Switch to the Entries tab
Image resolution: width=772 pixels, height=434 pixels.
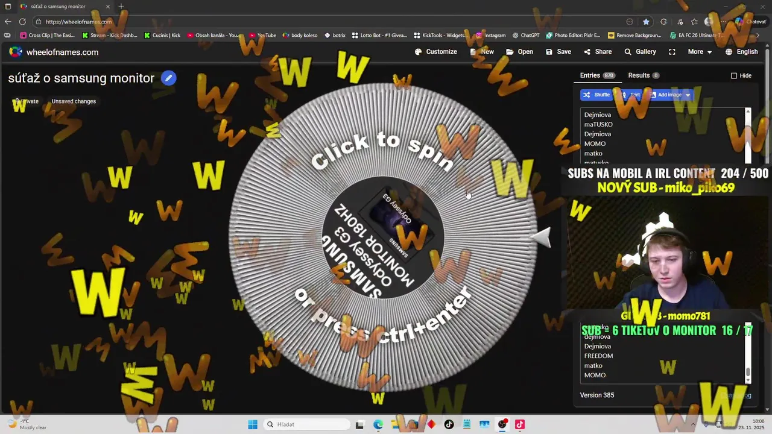[x=596, y=75]
